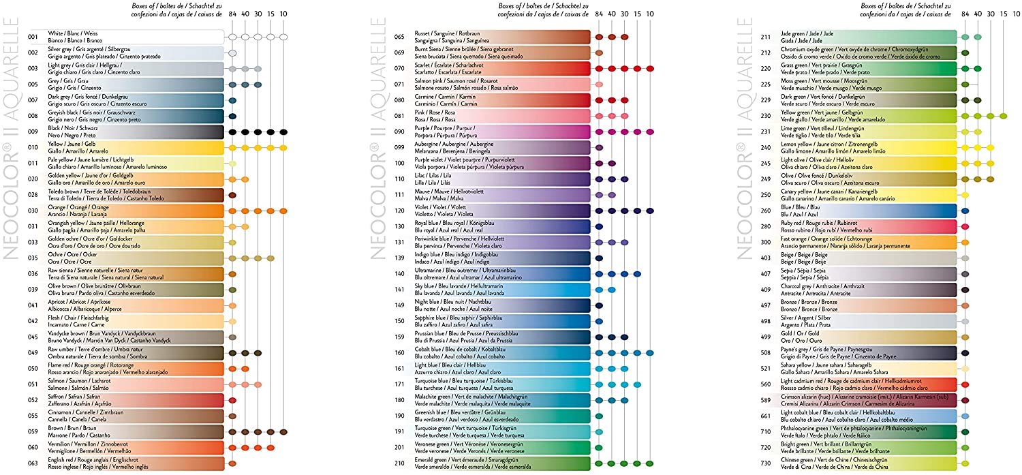Viewport: 1022px width, 475px height.
Task: Click the box-of-10 dot for Brown 059
Action: [283, 431]
